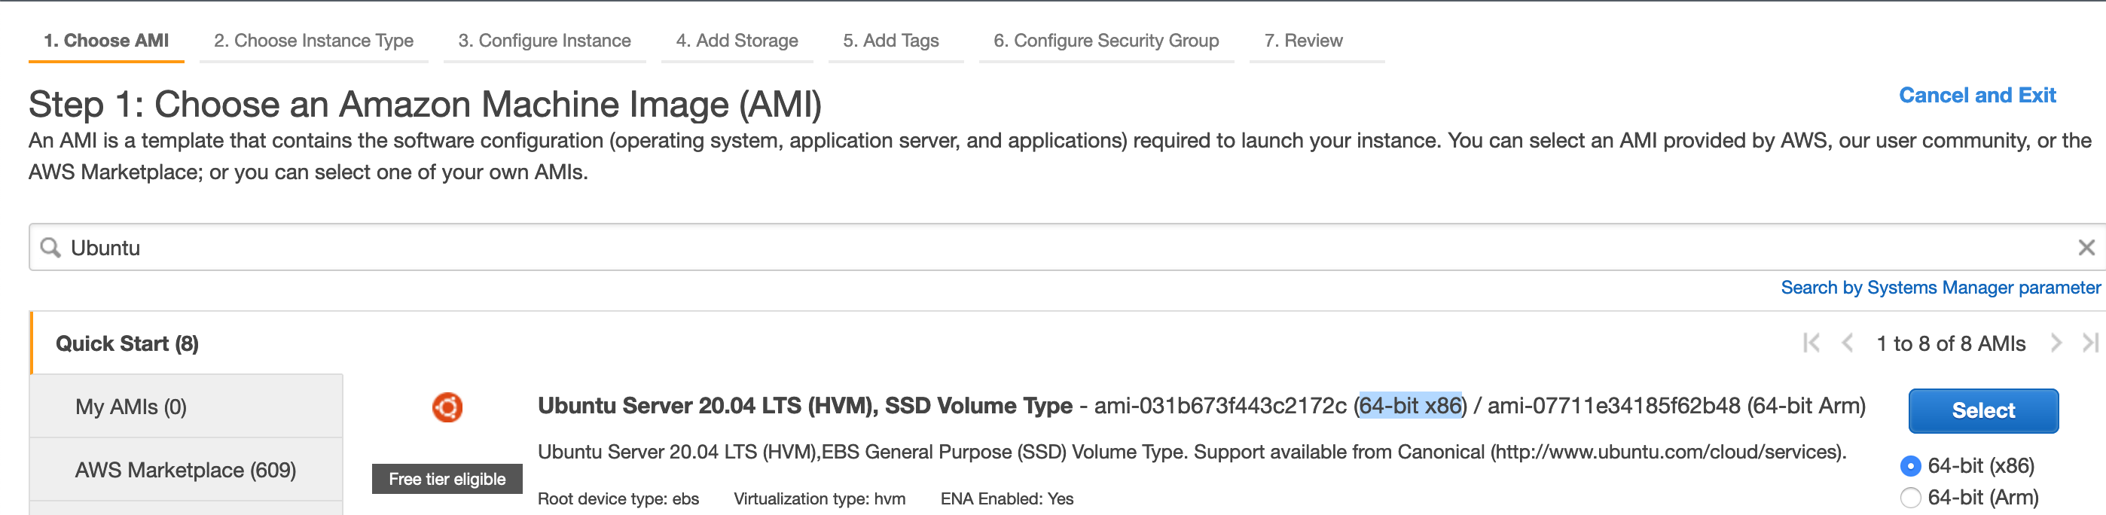Choose the 64-bit (Arm) radio button
This screenshot has height=515, width=2106.
[1911, 498]
